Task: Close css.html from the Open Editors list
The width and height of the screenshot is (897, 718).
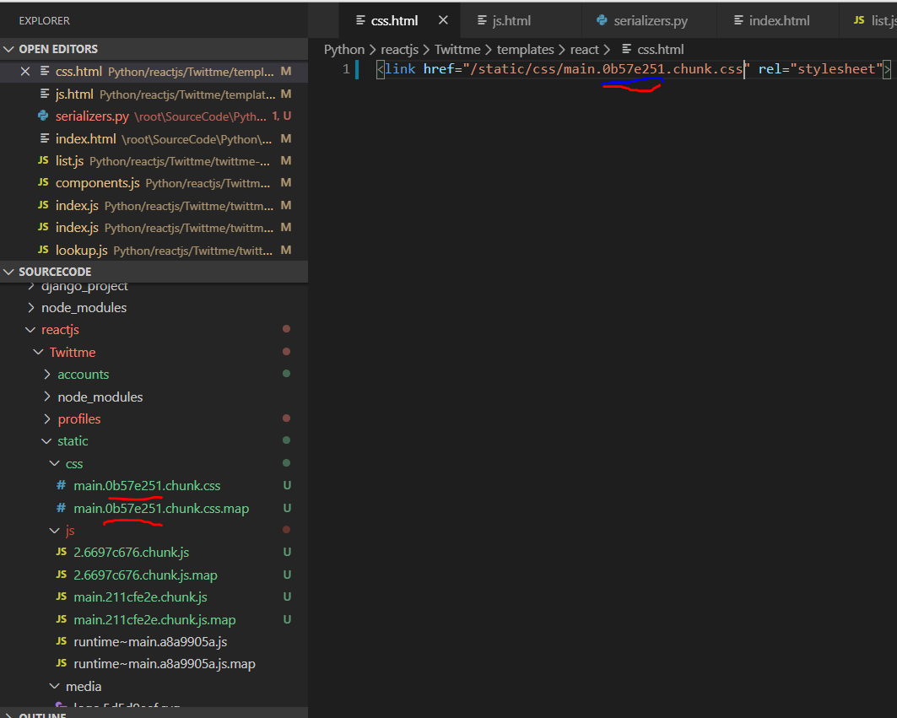Action: point(24,72)
